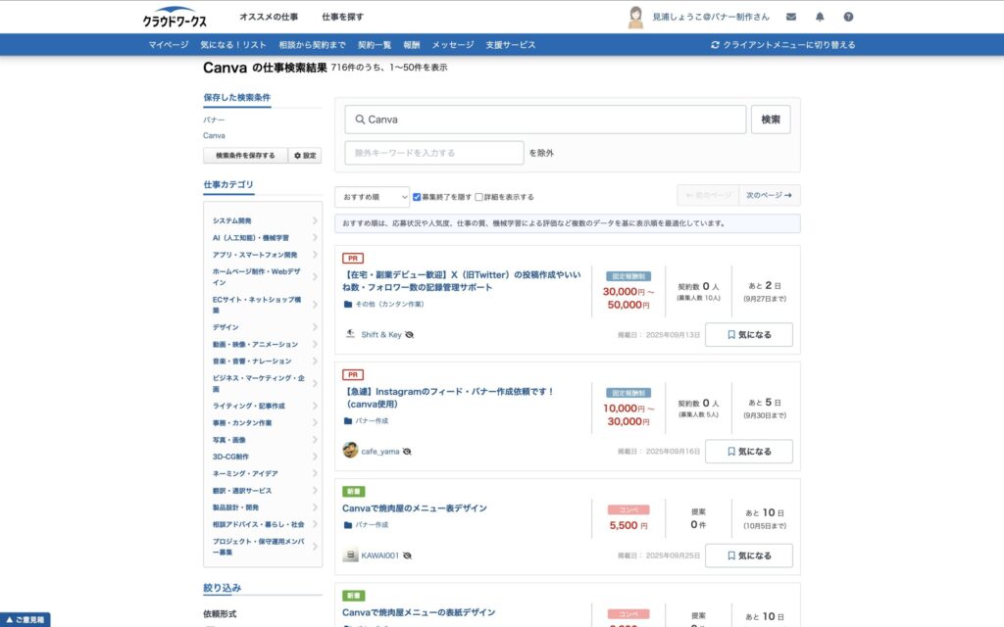
Task: Click the user profile avatar
Action: pos(635,17)
